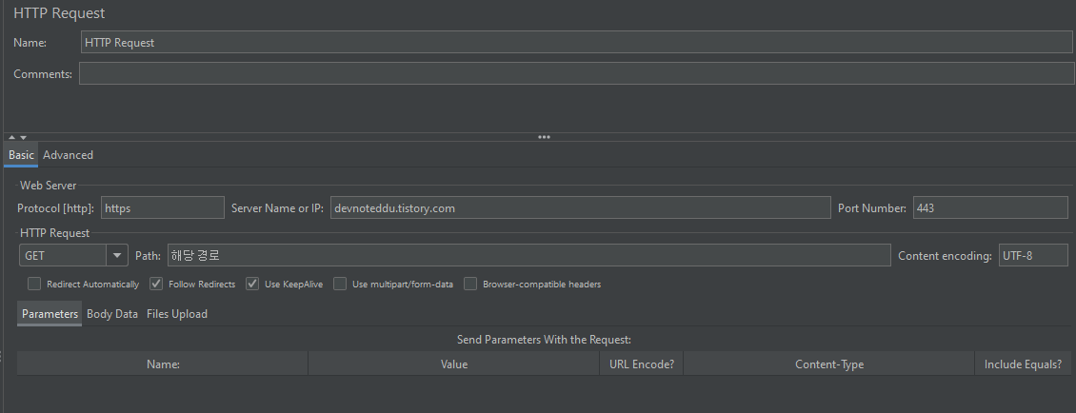The height and width of the screenshot is (413, 1076).
Task: Click the Protocol field containing https
Action: coord(163,207)
